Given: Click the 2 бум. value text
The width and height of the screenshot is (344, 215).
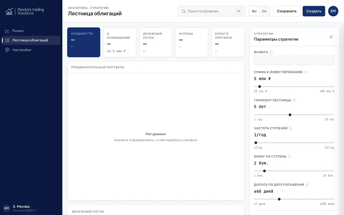Looking at the screenshot, I should (x=261, y=163).
